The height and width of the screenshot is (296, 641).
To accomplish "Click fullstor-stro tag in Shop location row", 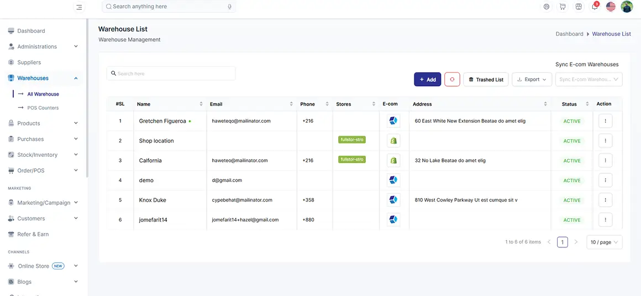I will click(x=352, y=139).
